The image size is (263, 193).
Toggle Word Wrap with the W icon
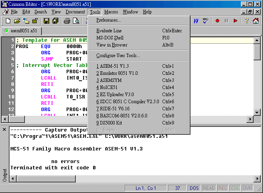pos(196,21)
